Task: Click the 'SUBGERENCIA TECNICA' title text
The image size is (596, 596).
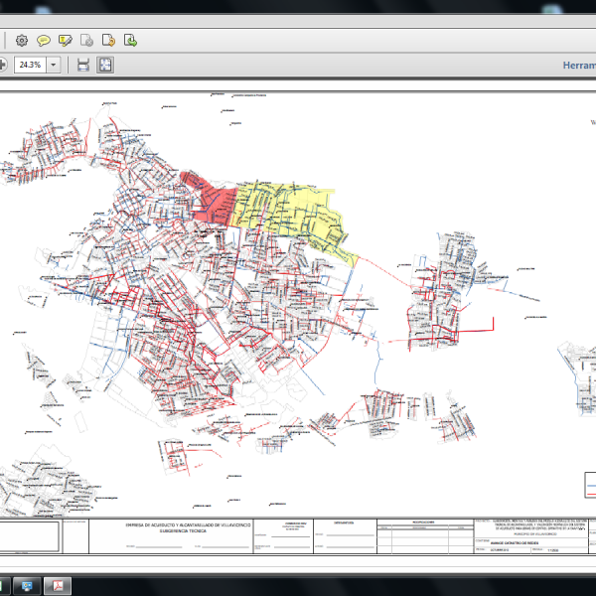Action: click(183, 531)
